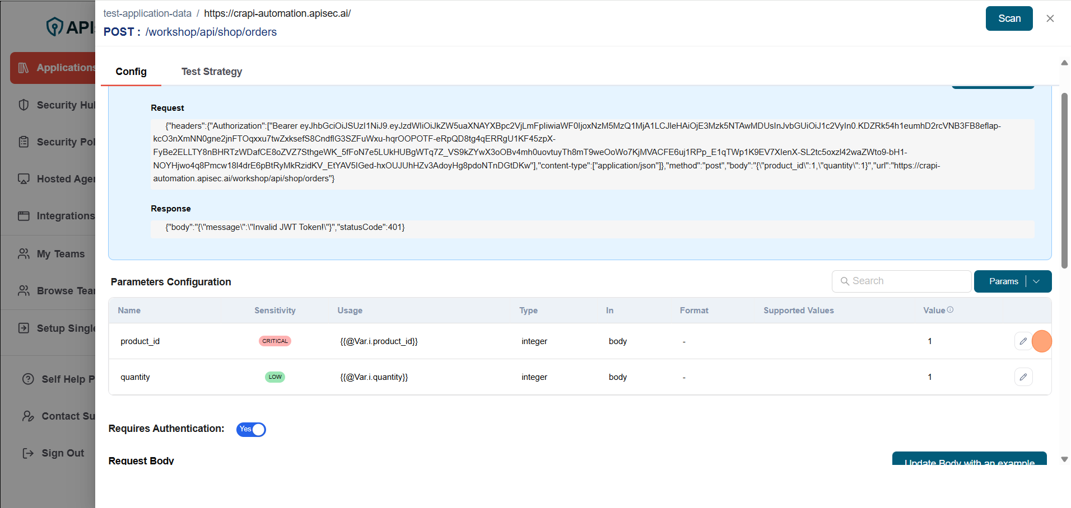Click Update Body with an example button
Image resolution: width=1071 pixels, height=508 pixels.
coord(969,459)
